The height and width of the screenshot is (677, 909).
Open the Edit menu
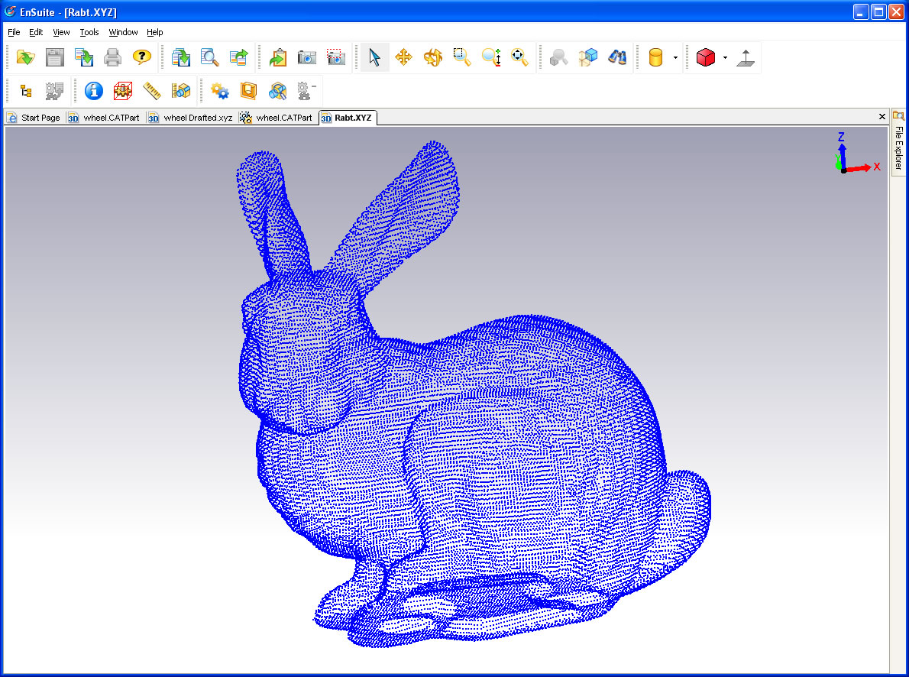[36, 32]
